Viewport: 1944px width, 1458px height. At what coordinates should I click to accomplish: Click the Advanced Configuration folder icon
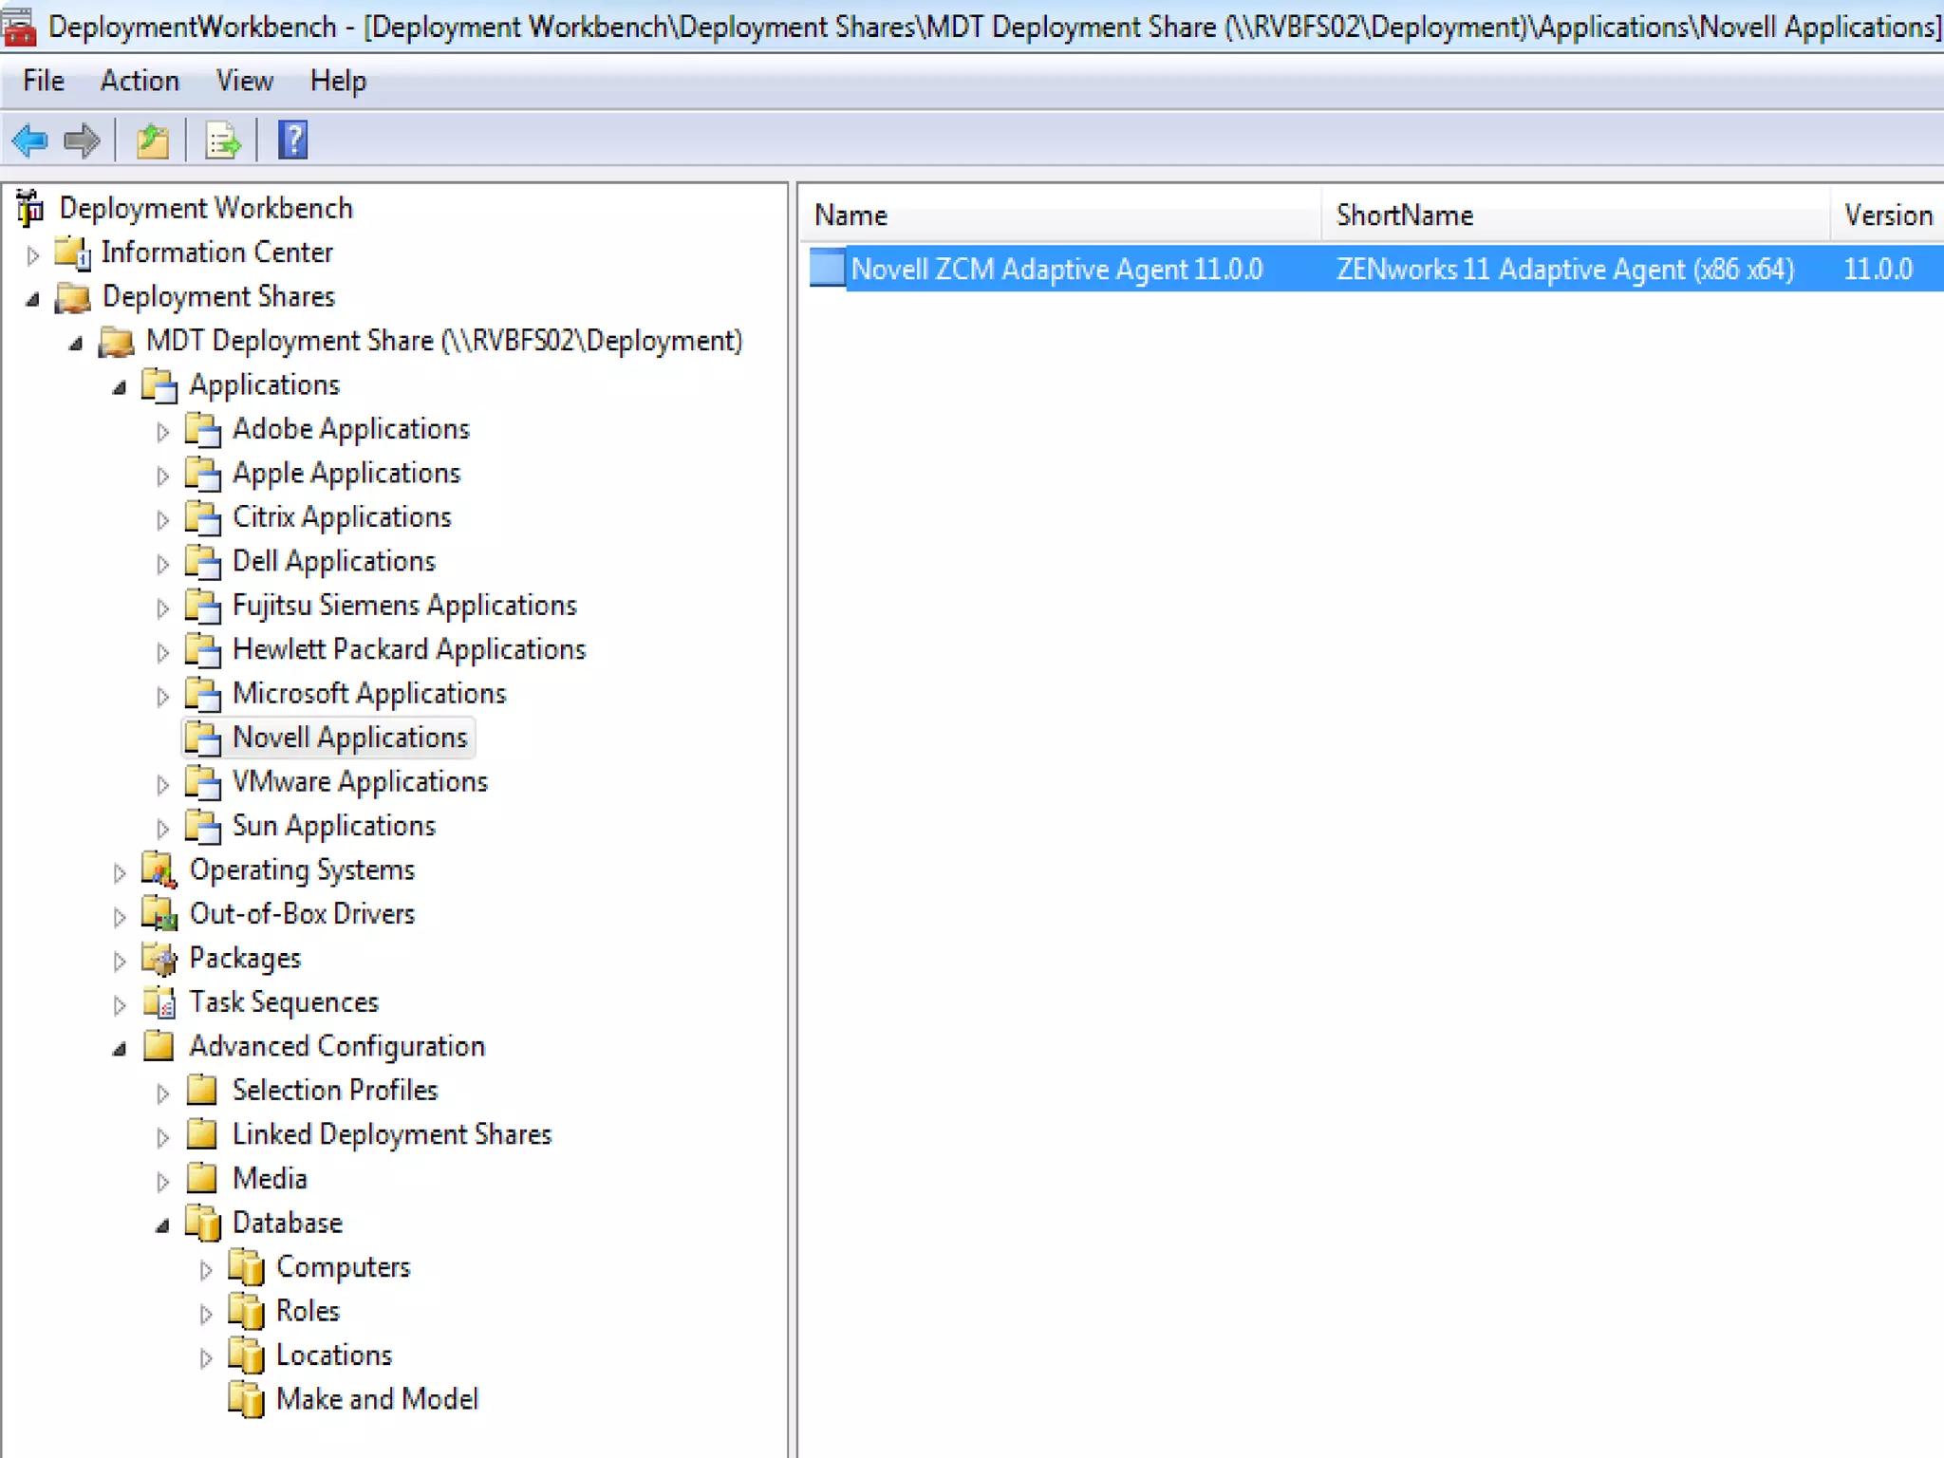point(159,1046)
